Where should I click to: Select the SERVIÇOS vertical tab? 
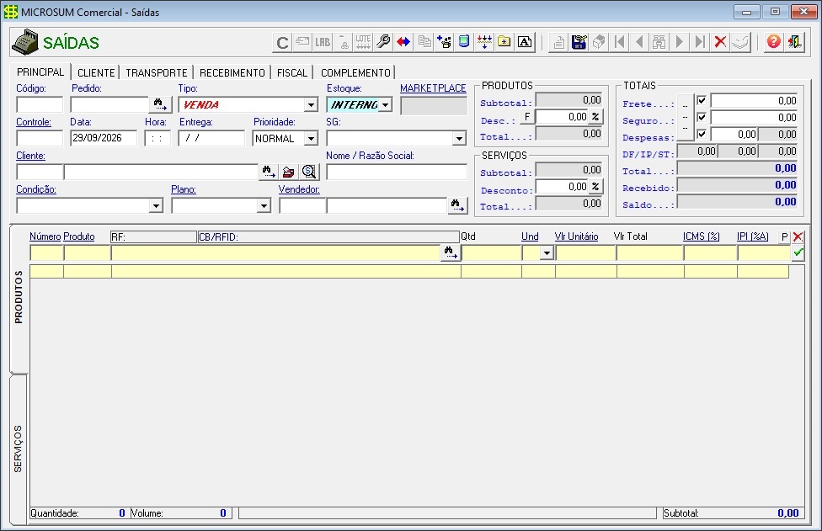point(19,449)
